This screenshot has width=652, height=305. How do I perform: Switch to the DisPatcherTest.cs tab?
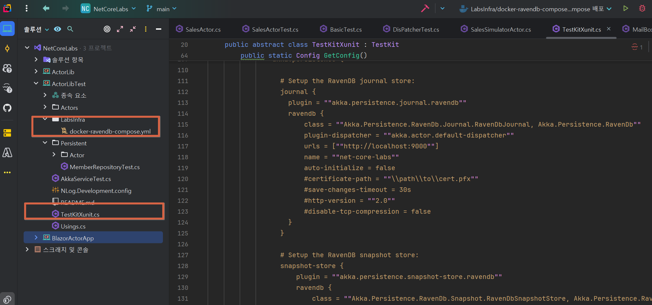(415, 29)
